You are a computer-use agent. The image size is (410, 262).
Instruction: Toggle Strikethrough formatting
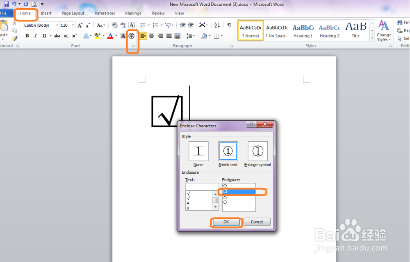[57, 36]
